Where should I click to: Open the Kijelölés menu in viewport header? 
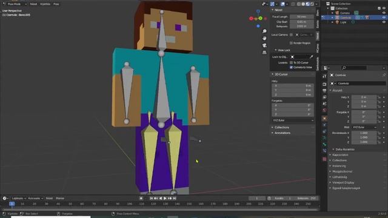(x=45, y=4)
